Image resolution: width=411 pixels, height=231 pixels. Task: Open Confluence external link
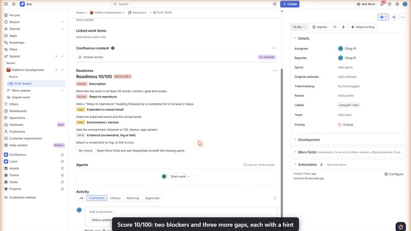tap(62, 155)
